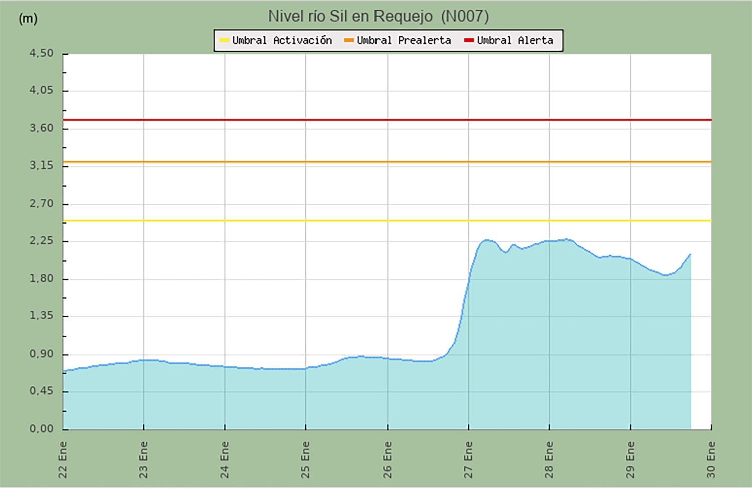
Task: Select the 22 Ene date label
Action: [63, 459]
